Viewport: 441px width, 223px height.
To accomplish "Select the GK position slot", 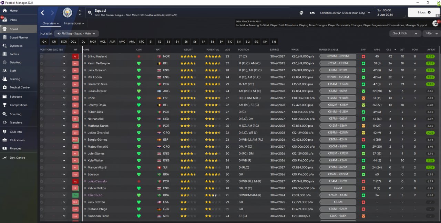I will click(44, 42).
